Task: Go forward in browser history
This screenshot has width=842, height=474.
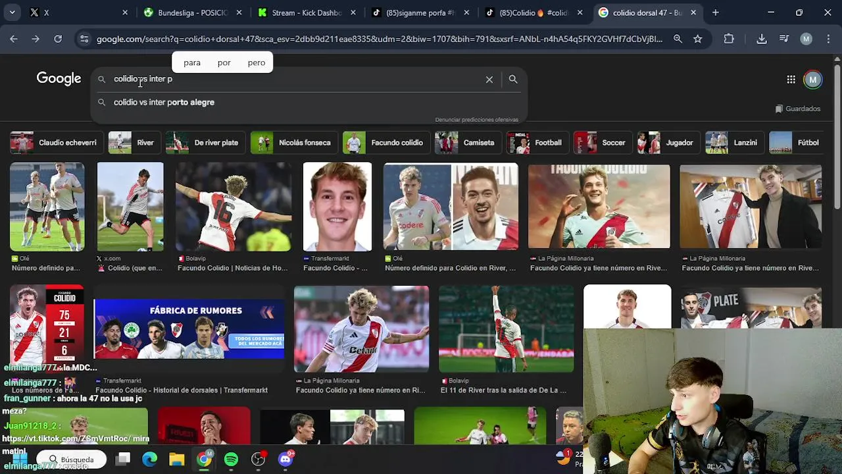Action: [x=36, y=39]
